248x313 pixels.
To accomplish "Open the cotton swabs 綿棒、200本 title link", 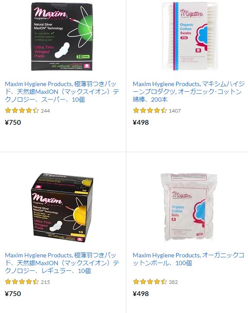I will 188,92.
